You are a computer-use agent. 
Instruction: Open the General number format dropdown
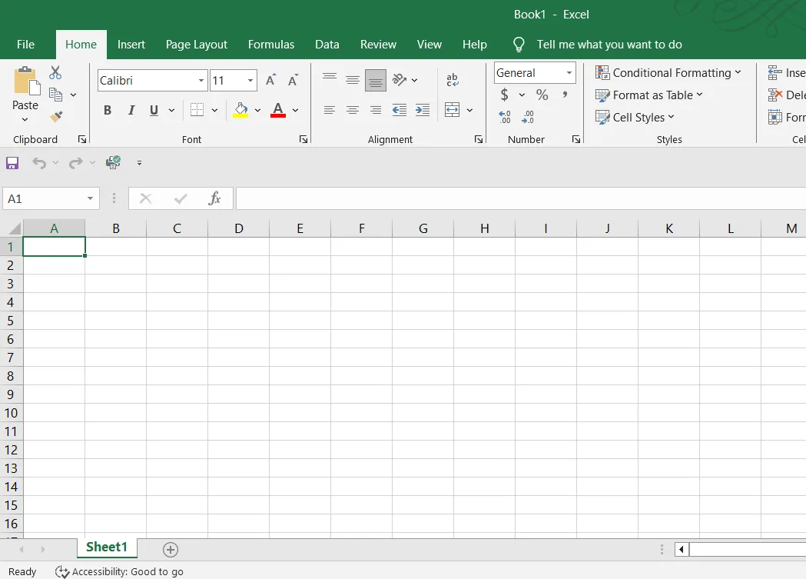(568, 72)
